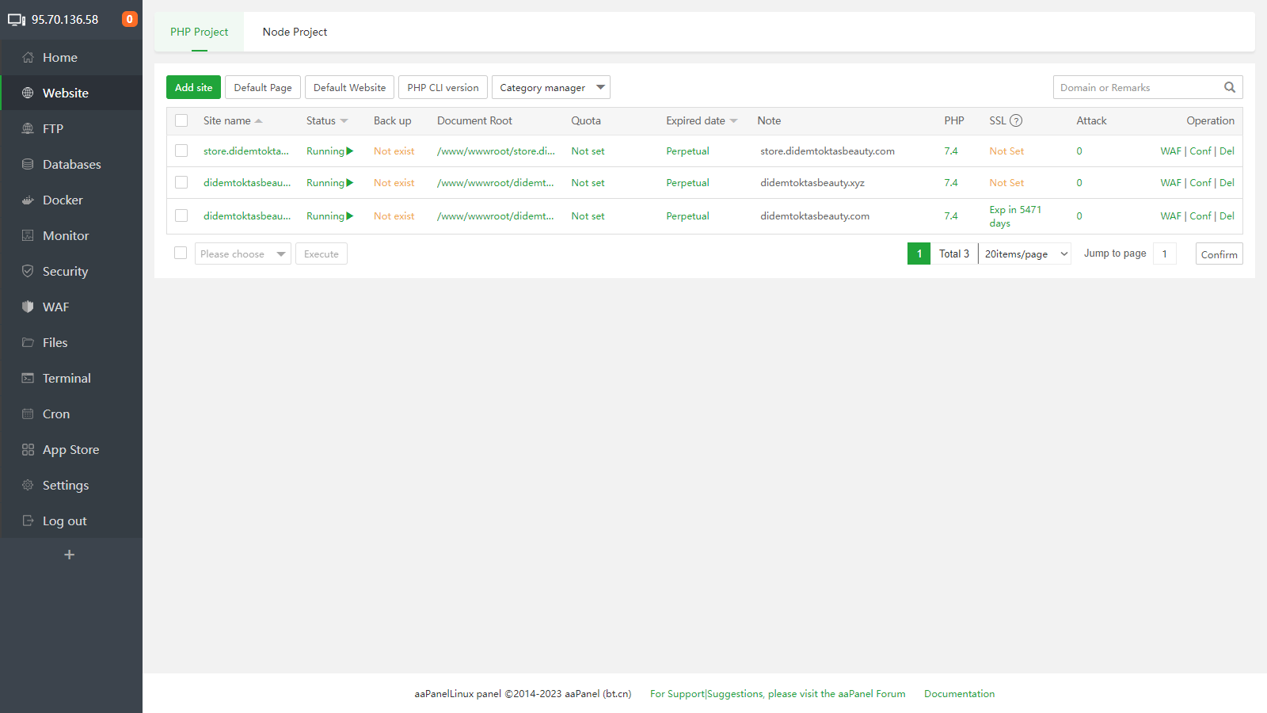Click the Terminal icon in sidebar

click(28, 379)
